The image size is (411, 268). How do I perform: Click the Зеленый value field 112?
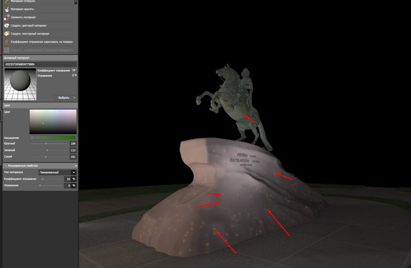click(x=73, y=150)
